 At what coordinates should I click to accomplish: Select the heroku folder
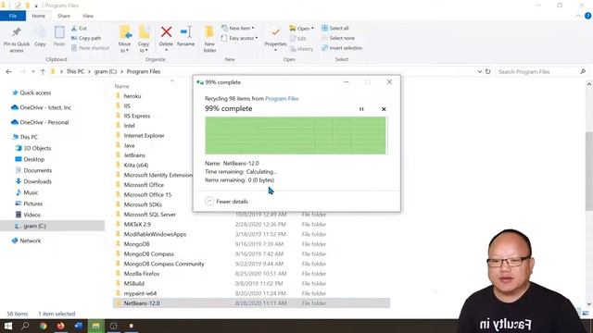tap(132, 96)
